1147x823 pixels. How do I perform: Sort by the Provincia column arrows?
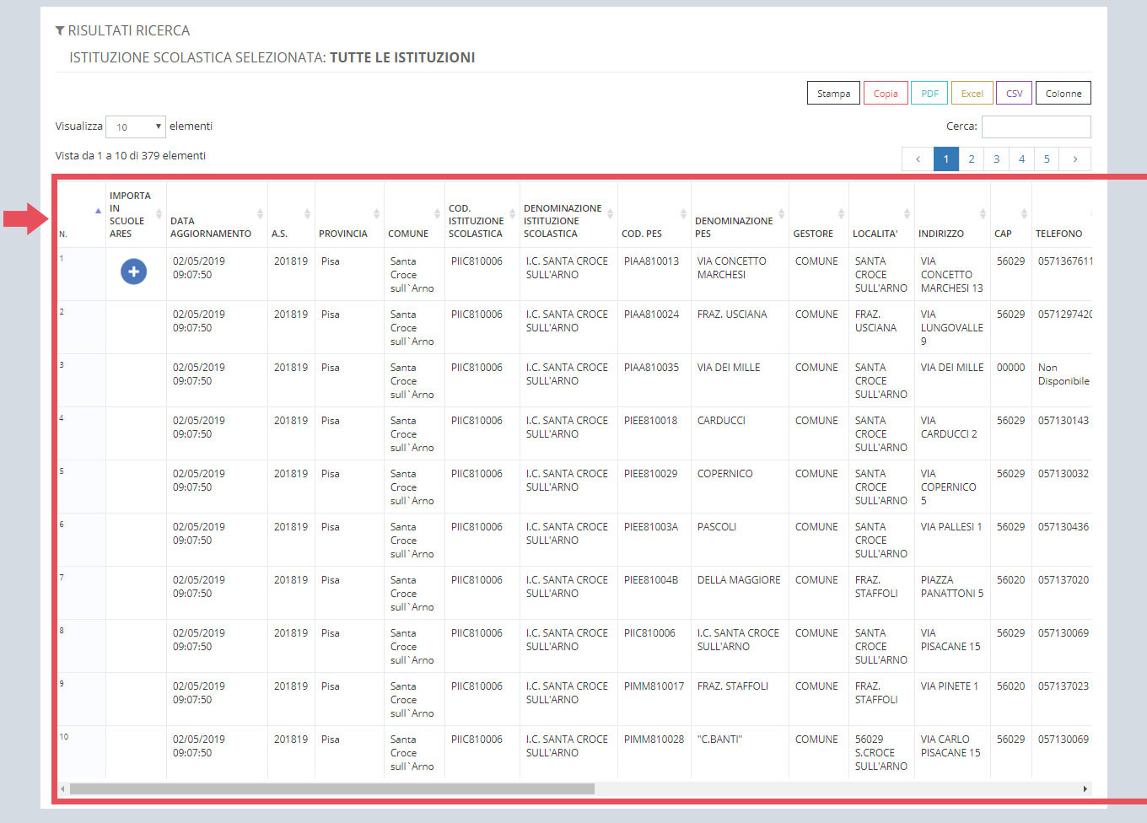376,214
